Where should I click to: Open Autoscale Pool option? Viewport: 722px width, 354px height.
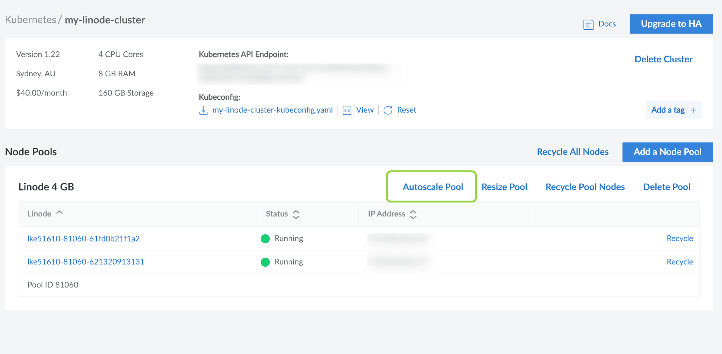coord(433,187)
